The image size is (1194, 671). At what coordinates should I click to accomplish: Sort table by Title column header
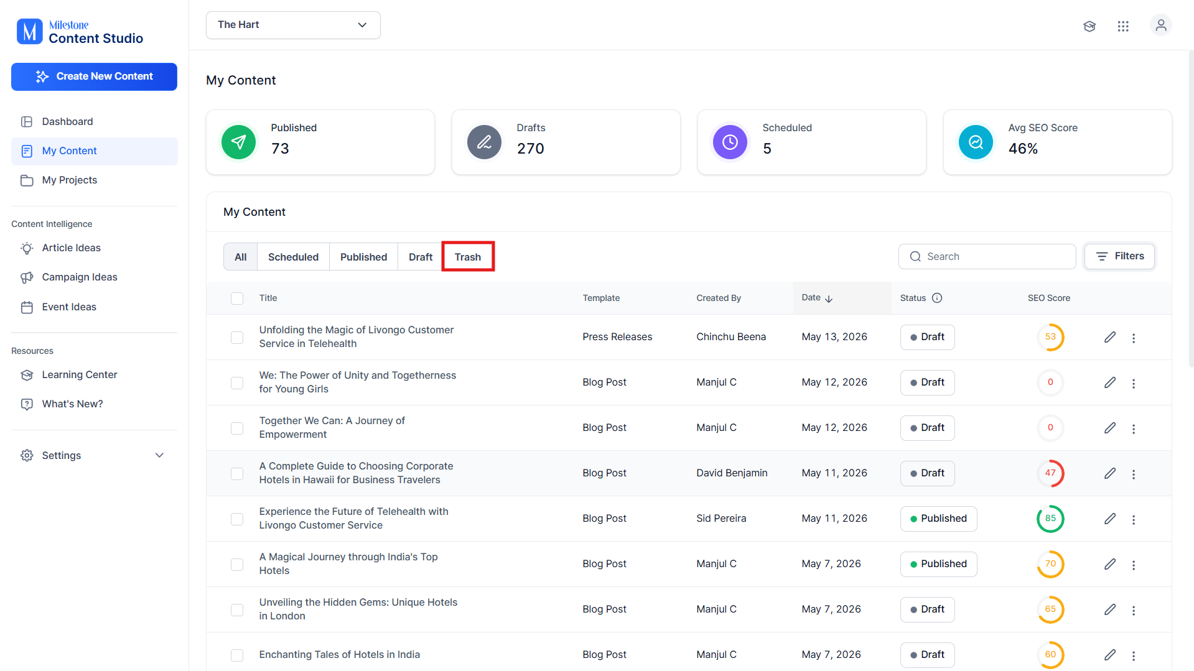point(268,298)
